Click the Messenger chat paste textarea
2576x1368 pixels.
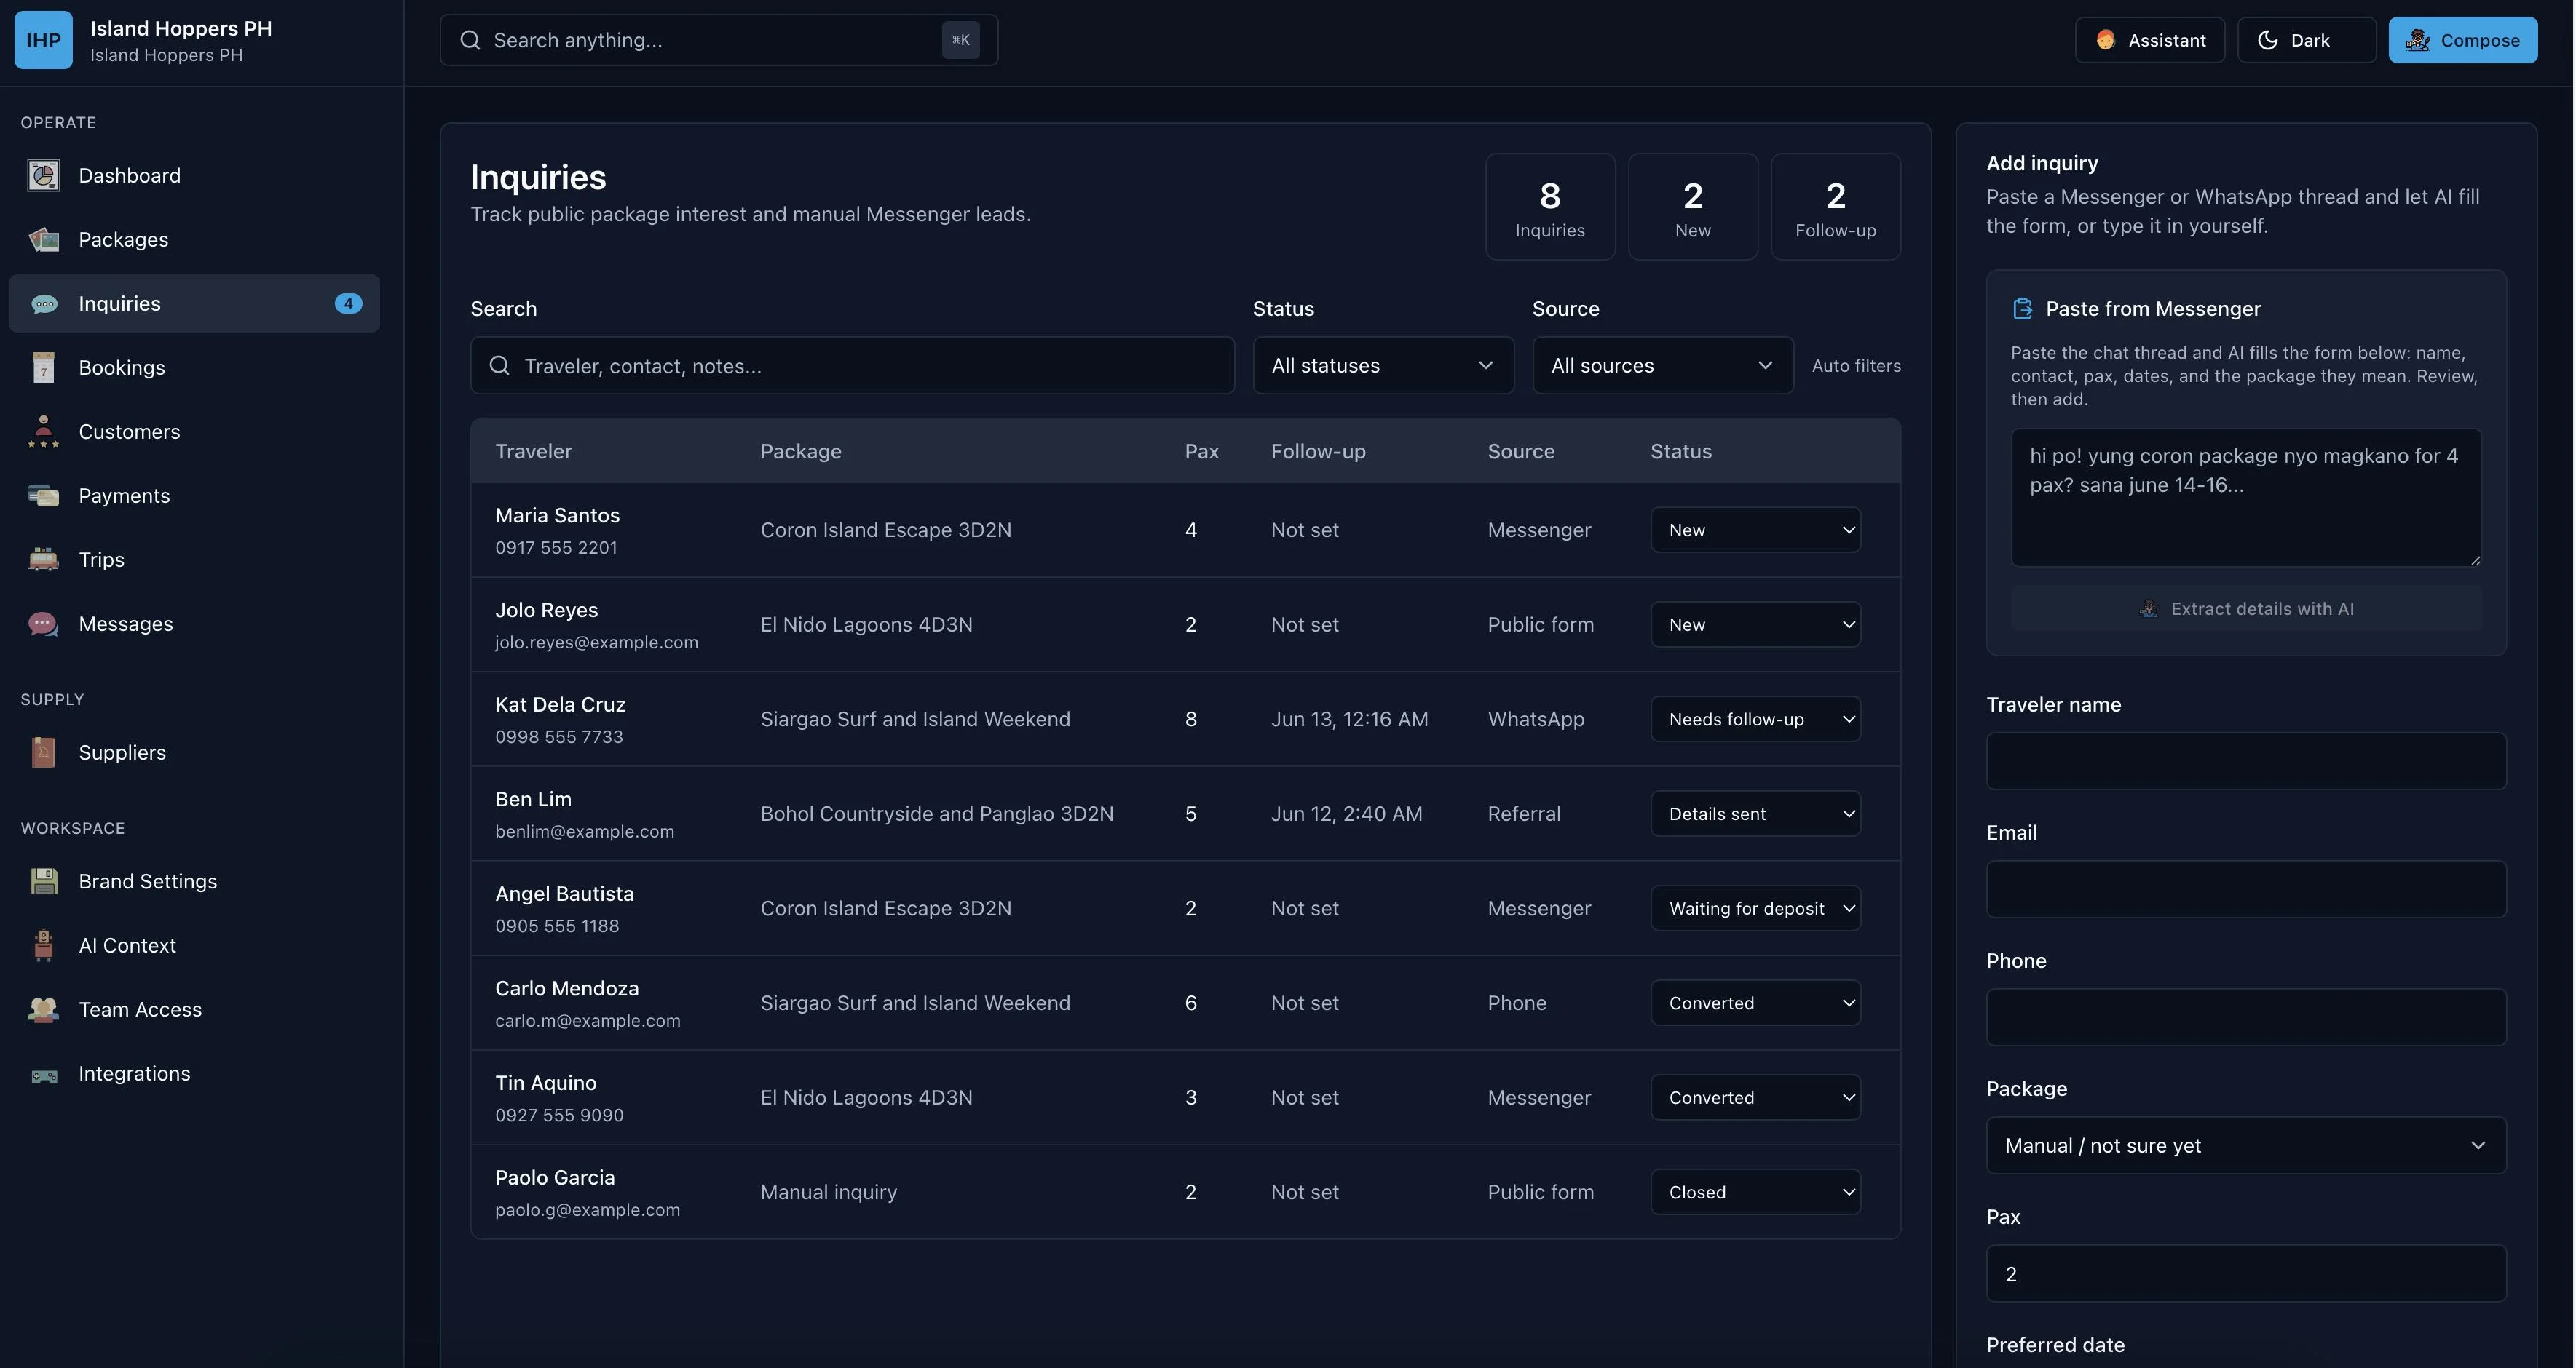(2245, 498)
